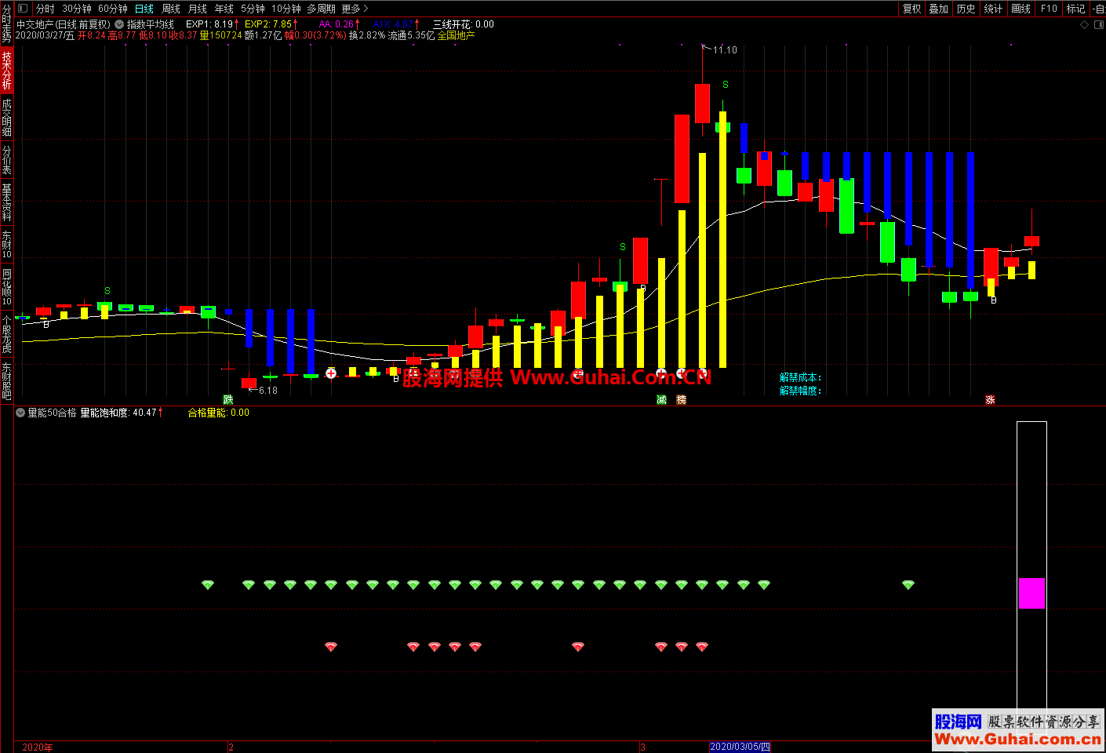The height and width of the screenshot is (753, 1106).
Task: Open the indicator dropdown beside 指数平均线
Action: 119,24
